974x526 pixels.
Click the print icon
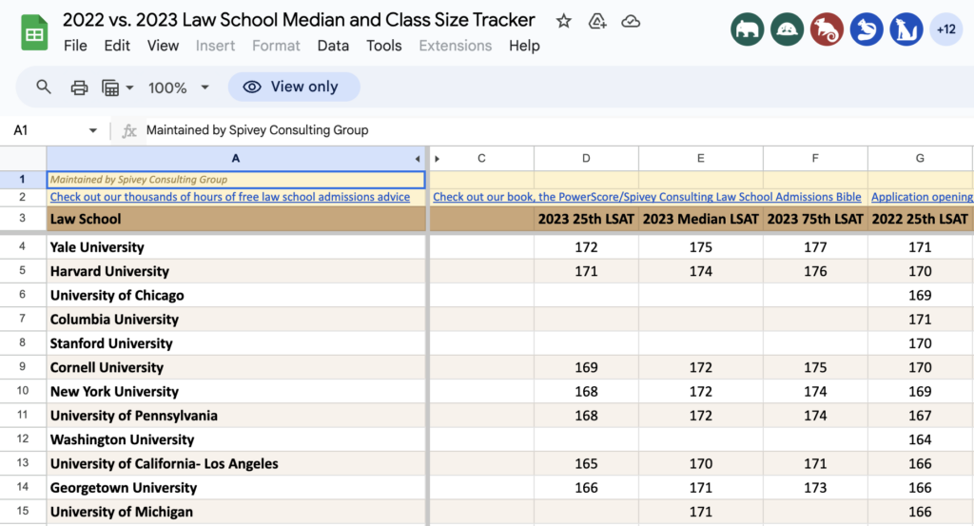79,88
